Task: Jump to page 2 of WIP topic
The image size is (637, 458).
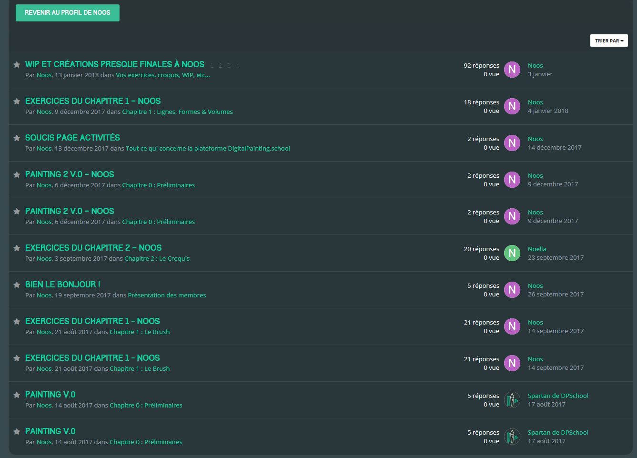Action: point(220,66)
